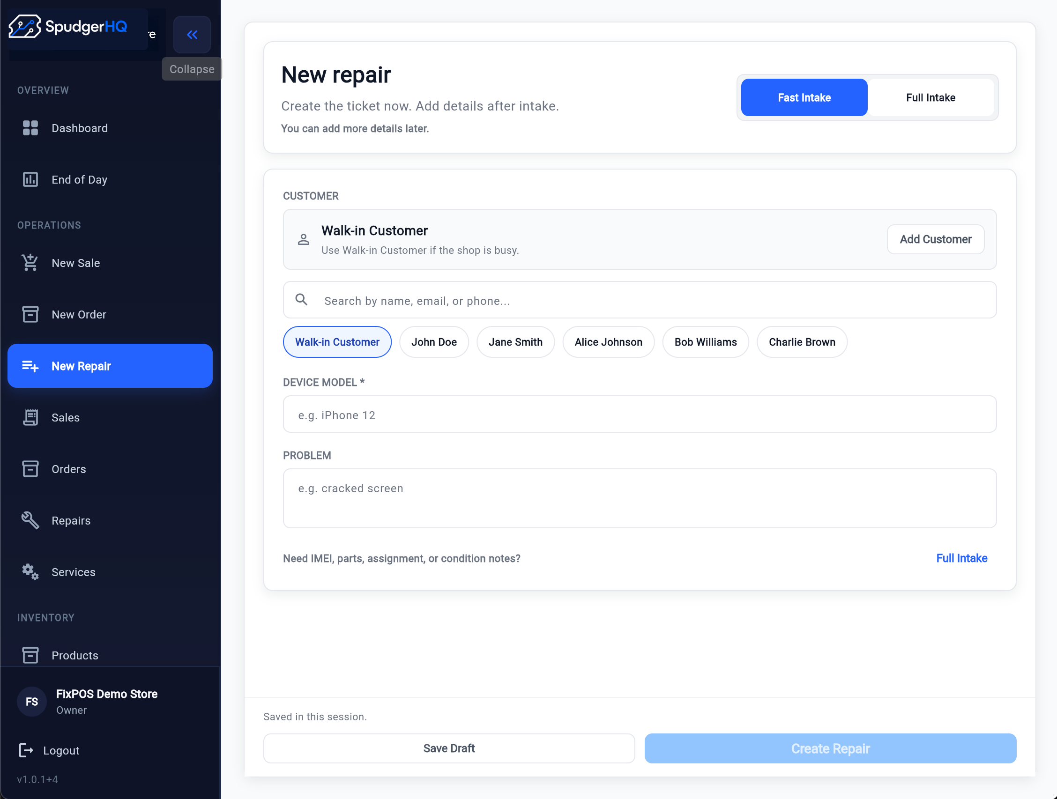The width and height of the screenshot is (1057, 799).
Task: Open Dashboard via its grid icon
Action: point(30,128)
